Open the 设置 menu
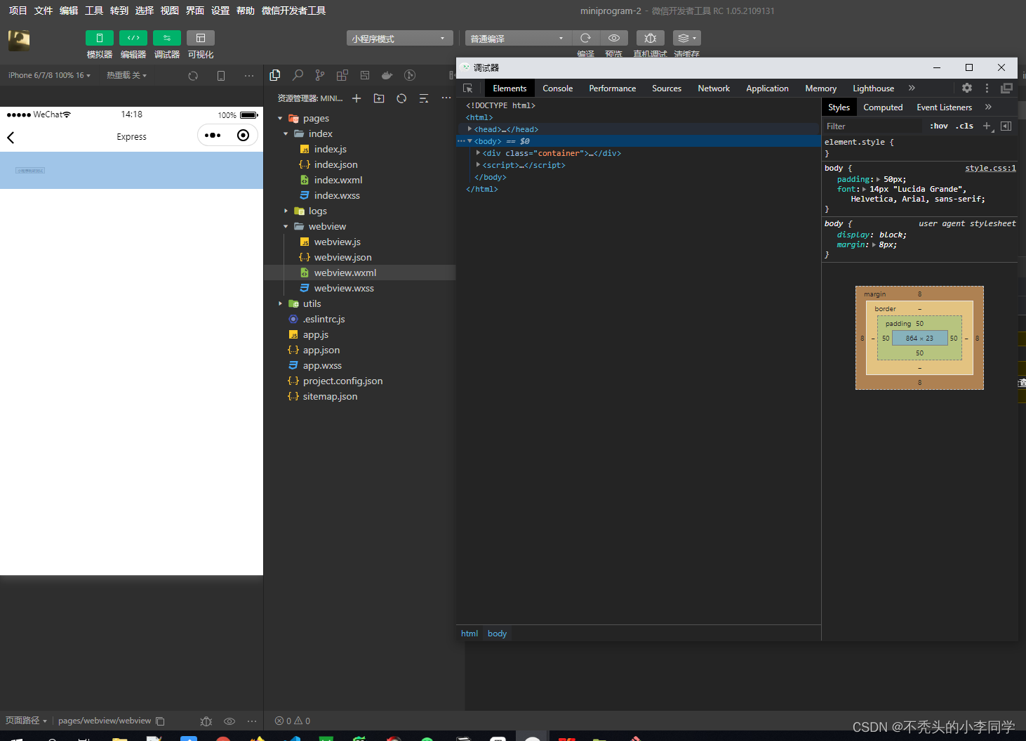 [x=220, y=11]
